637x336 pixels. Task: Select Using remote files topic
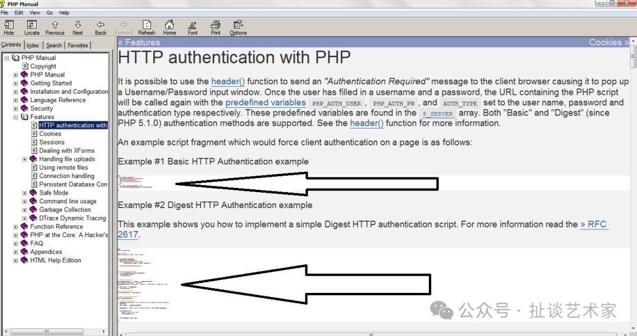63,167
